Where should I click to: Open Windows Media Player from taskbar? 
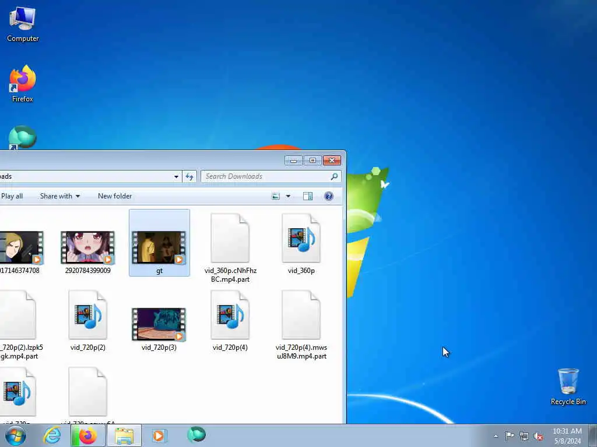coord(159,435)
